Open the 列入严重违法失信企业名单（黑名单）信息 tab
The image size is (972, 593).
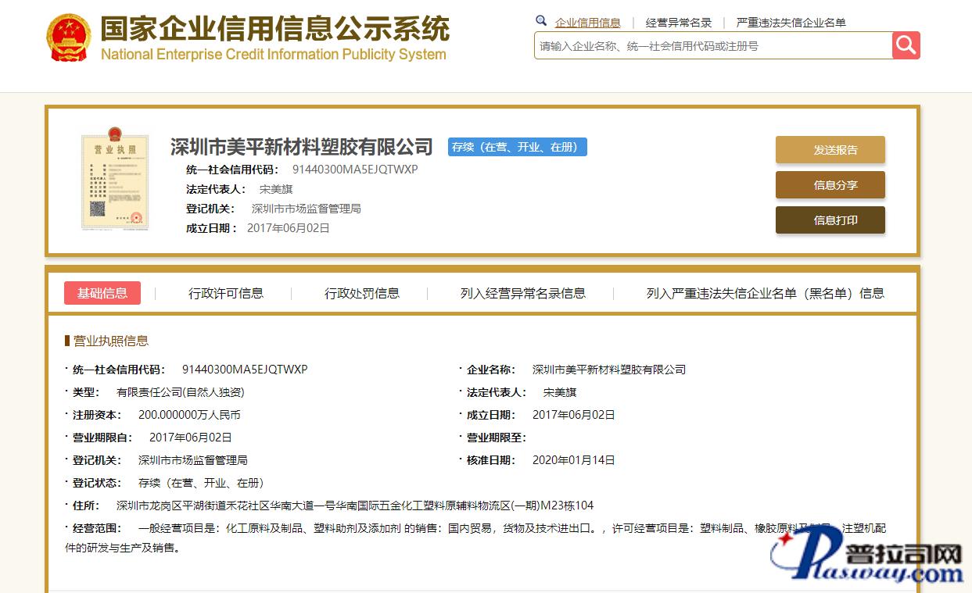765,293
